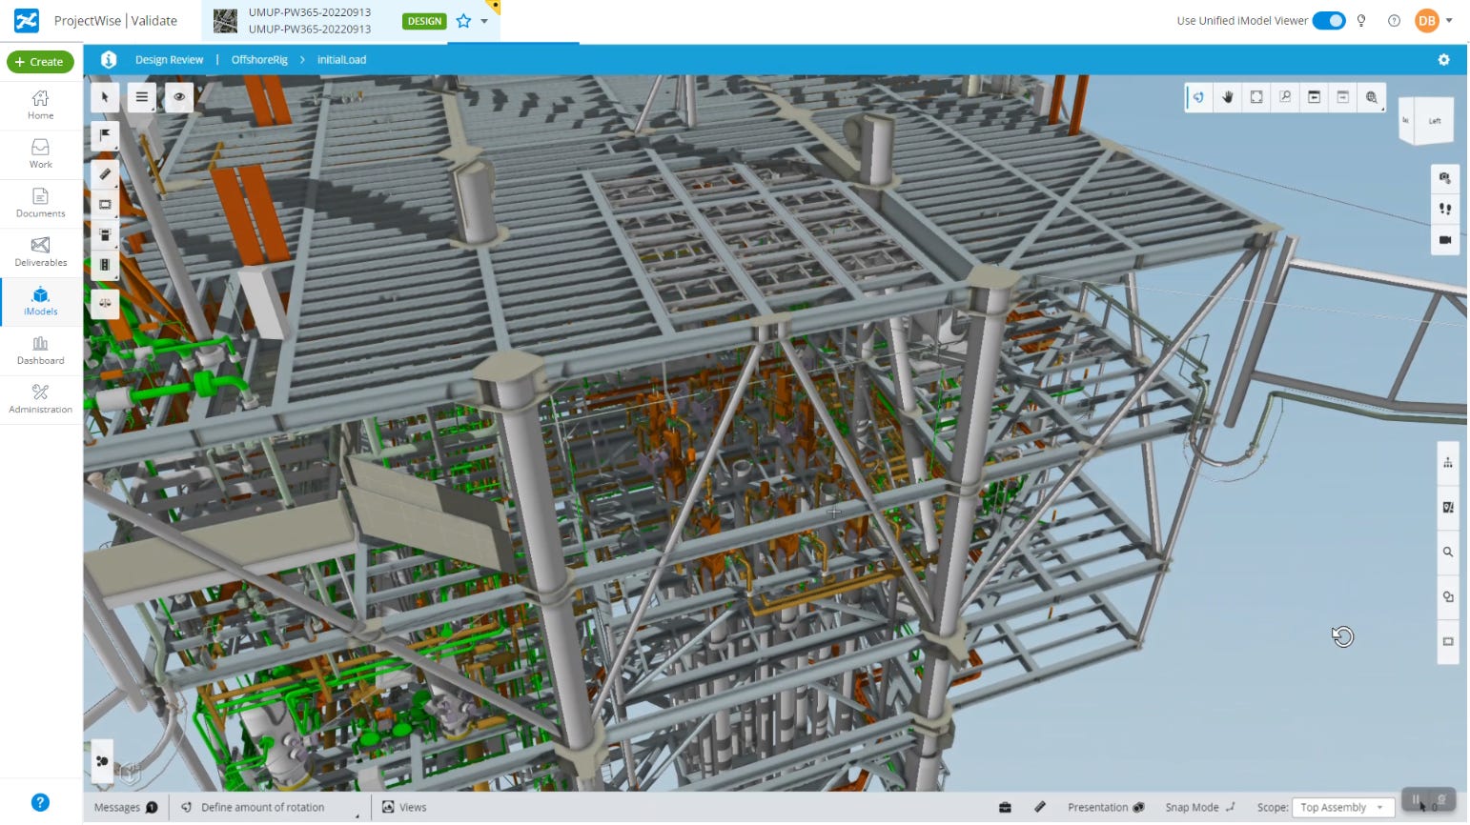
Task: Open Documents in the sidebar
Action: [x=41, y=203]
